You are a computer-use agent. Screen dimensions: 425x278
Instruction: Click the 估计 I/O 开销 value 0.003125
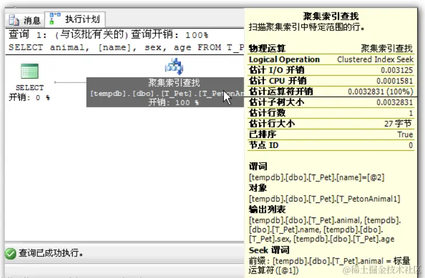[x=396, y=70]
